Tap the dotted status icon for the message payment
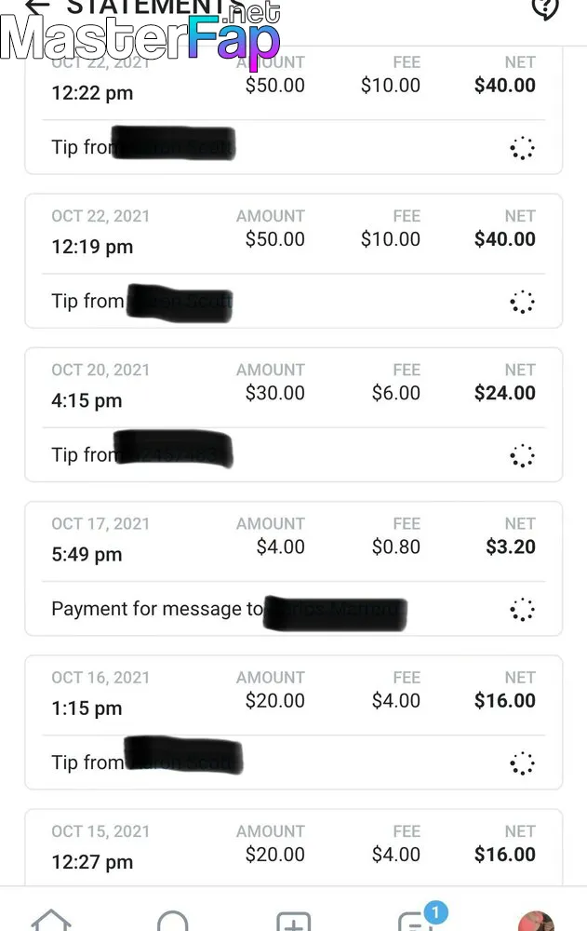The height and width of the screenshot is (931, 587). pos(522,609)
